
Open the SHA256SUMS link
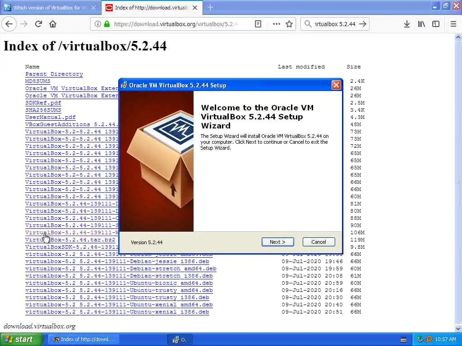coord(43,110)
